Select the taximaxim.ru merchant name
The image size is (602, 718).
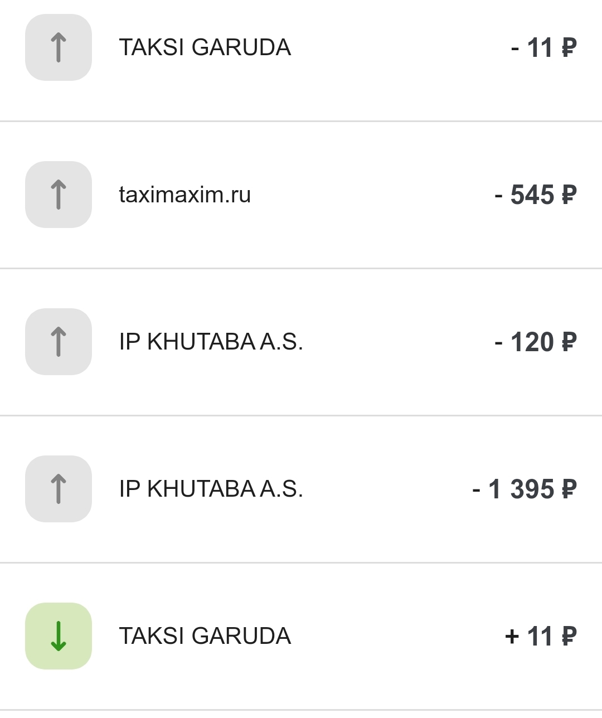click(x=185, y=195)
